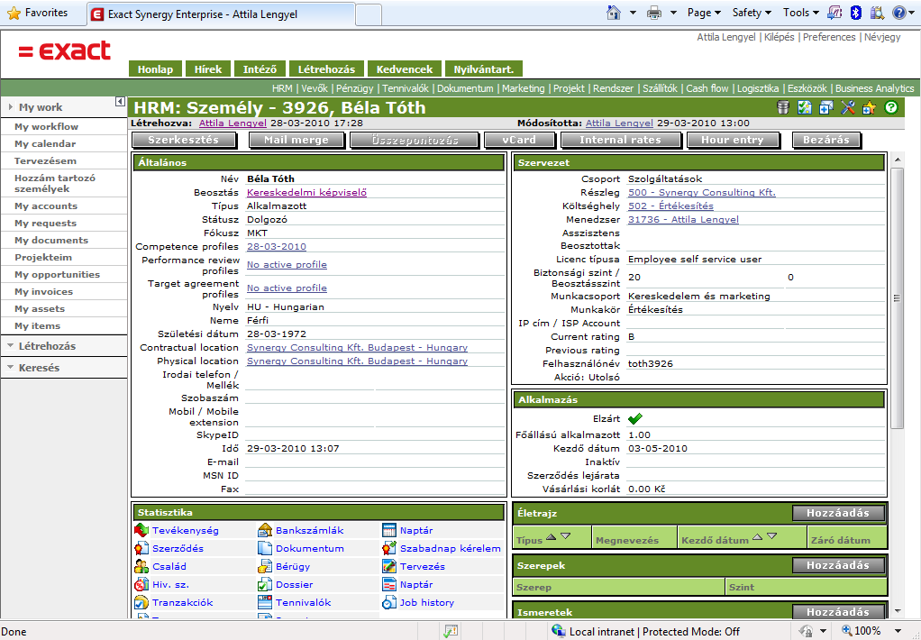Open the Page dropdown menu

704,13
